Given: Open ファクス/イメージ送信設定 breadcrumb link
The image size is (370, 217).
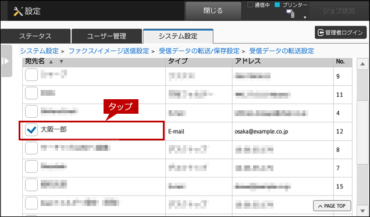Looking at the screenshot, I should [109, 51].
